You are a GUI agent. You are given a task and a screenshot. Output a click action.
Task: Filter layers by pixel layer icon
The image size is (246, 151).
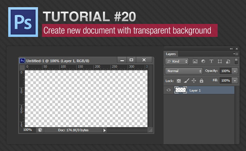(x=195, y=61)
